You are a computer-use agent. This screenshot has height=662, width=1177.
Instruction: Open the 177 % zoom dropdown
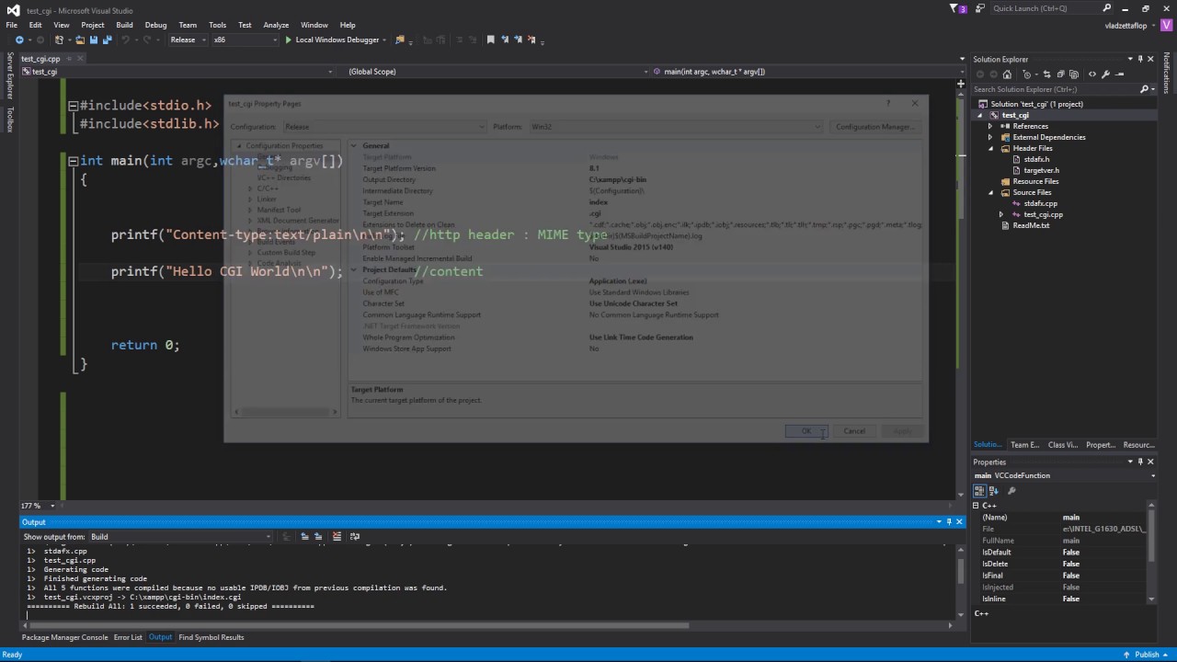pyautogui.click(x=52, y=506)
